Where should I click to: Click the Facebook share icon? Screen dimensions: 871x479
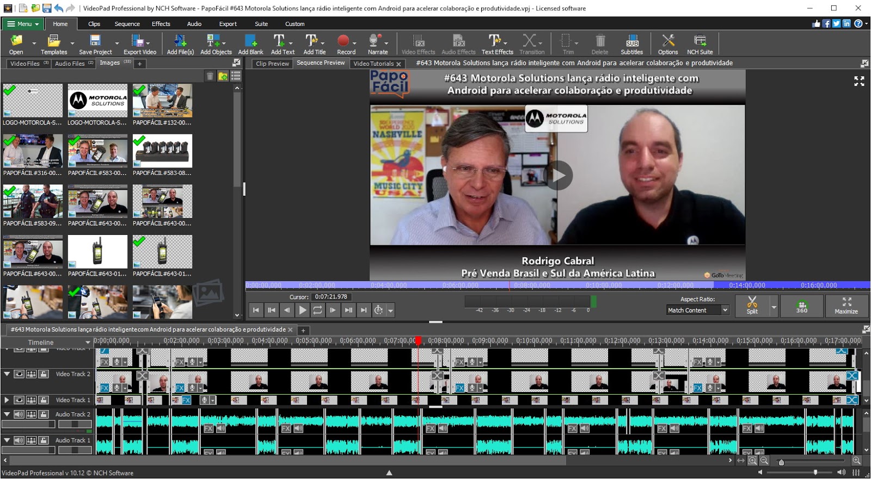point(826,23)
